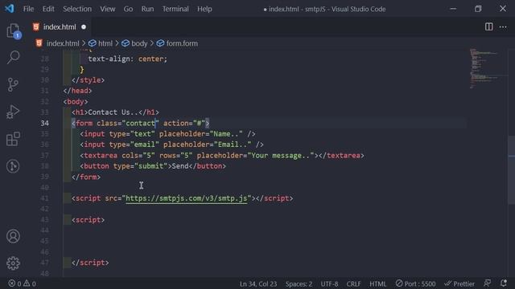Click the HTML5 file icon on the index.html tab
515x289 pixels.
click(x=36, y=26)
